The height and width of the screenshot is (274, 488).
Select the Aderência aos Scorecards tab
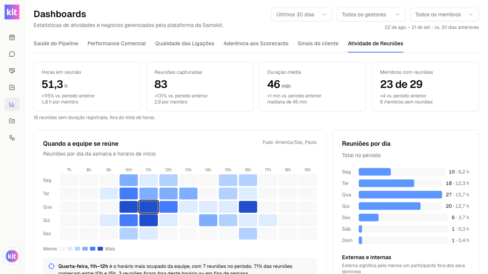tap(256, 43)
